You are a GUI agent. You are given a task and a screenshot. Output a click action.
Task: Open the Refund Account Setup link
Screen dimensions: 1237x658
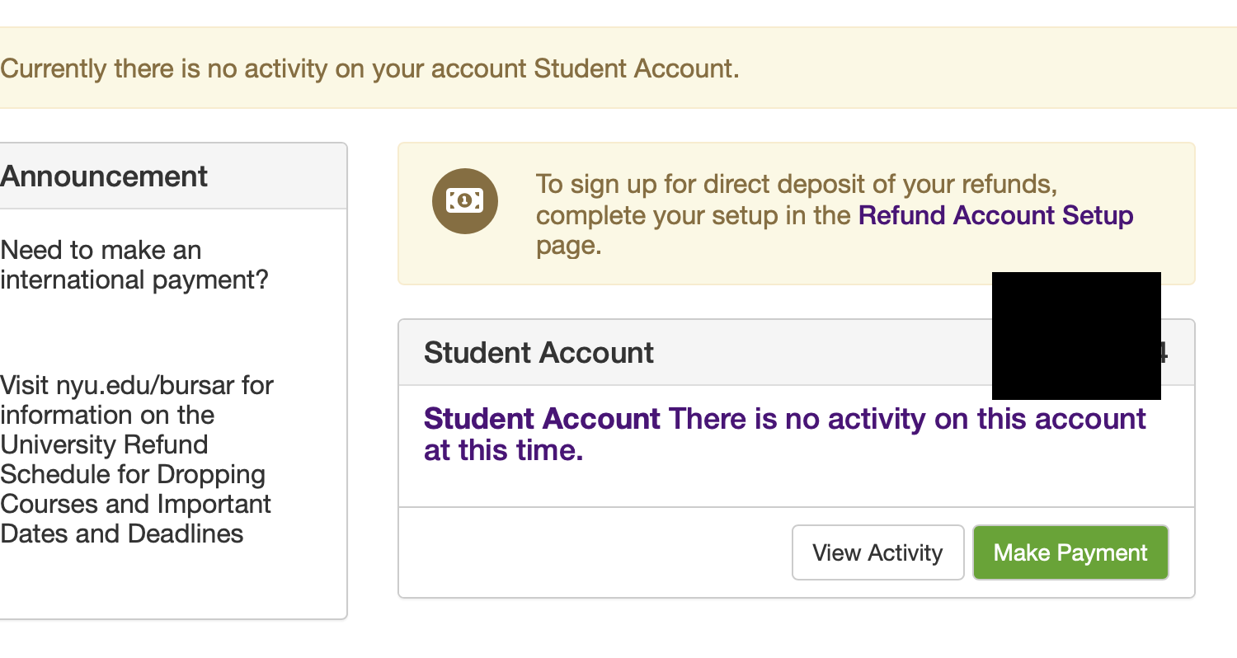coord(995,215)
